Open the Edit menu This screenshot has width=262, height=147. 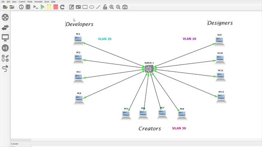pyautogui.click(x=8, y=2)
